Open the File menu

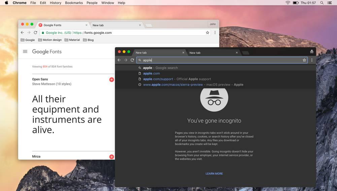point(33,3)
